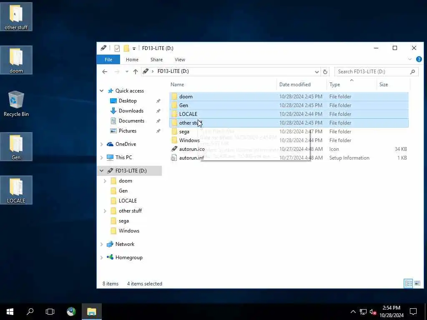
Task: Go forward using the forward arrow
Action: pyautogui.click(x=117, y=72)
